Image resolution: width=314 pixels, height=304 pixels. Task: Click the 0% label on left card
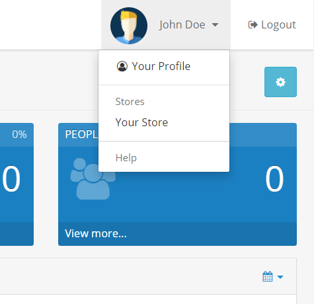(x=19, y=134)
